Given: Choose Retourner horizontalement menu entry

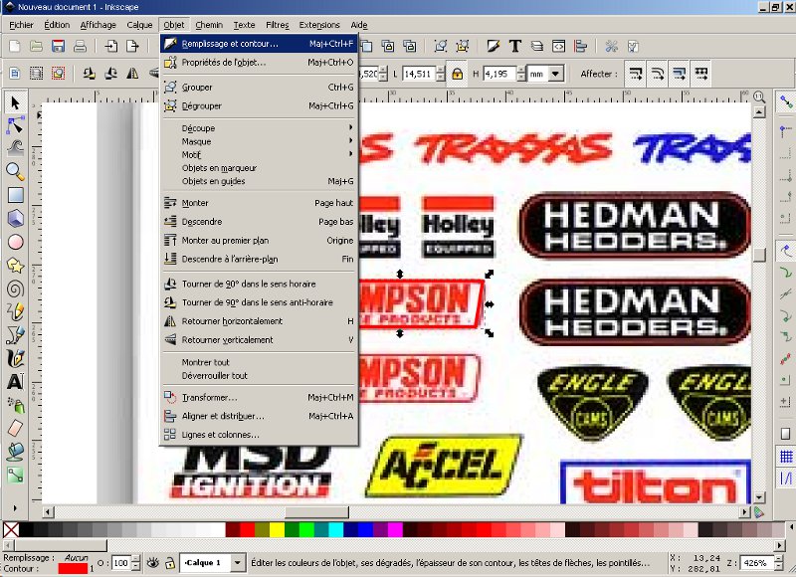Looking at the screenshot, I should (259, 321).
